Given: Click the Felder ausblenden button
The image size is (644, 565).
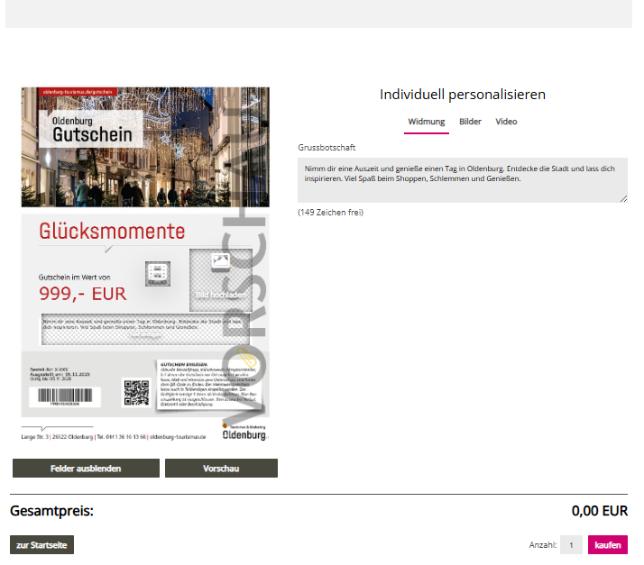Looking at the screenshot, I should (x=86, y=469).
